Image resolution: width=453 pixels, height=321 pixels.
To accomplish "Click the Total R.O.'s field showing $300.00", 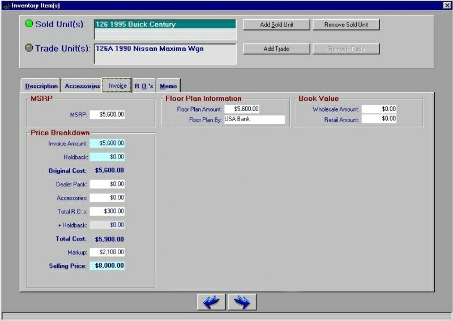I will click(107, 211).
